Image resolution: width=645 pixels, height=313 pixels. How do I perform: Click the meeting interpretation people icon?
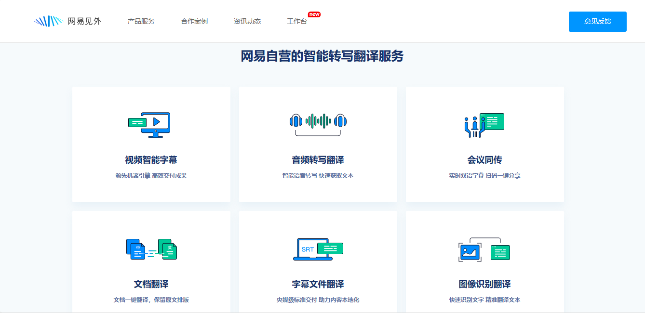click(484, 125)
